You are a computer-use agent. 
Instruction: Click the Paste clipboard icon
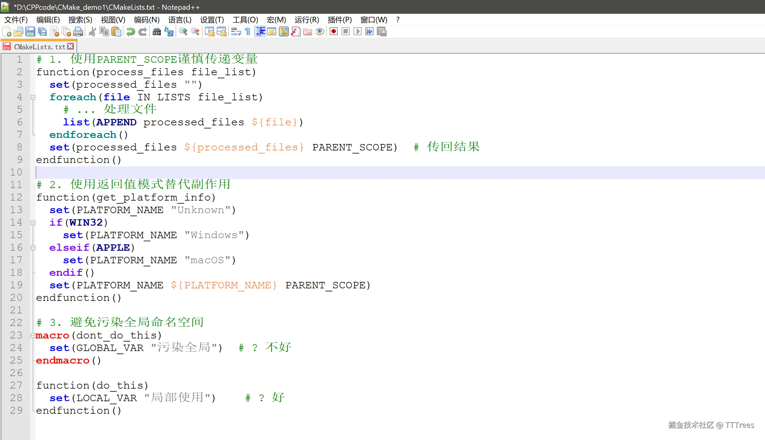[116, 32]
